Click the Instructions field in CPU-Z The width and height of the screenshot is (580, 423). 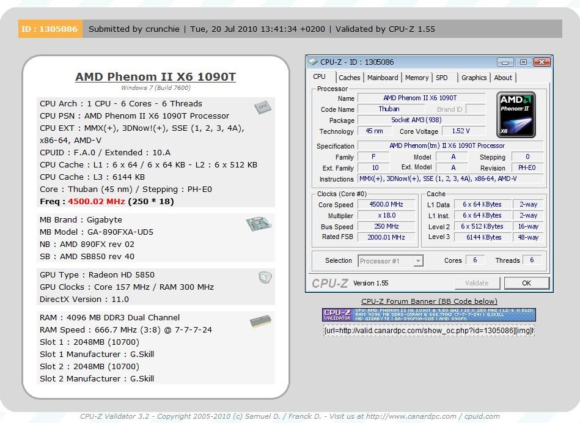[450, 178]
